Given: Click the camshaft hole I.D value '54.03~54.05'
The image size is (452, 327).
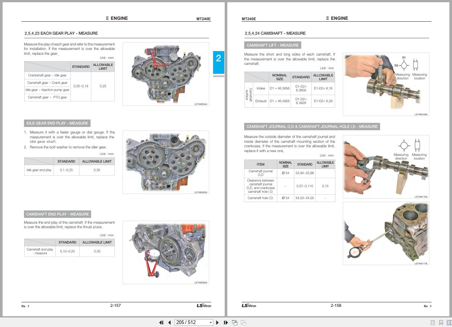Looking at the screenshot, I should pos(305,198).
